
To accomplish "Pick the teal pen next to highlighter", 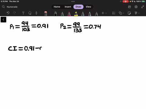I will 83,14.
